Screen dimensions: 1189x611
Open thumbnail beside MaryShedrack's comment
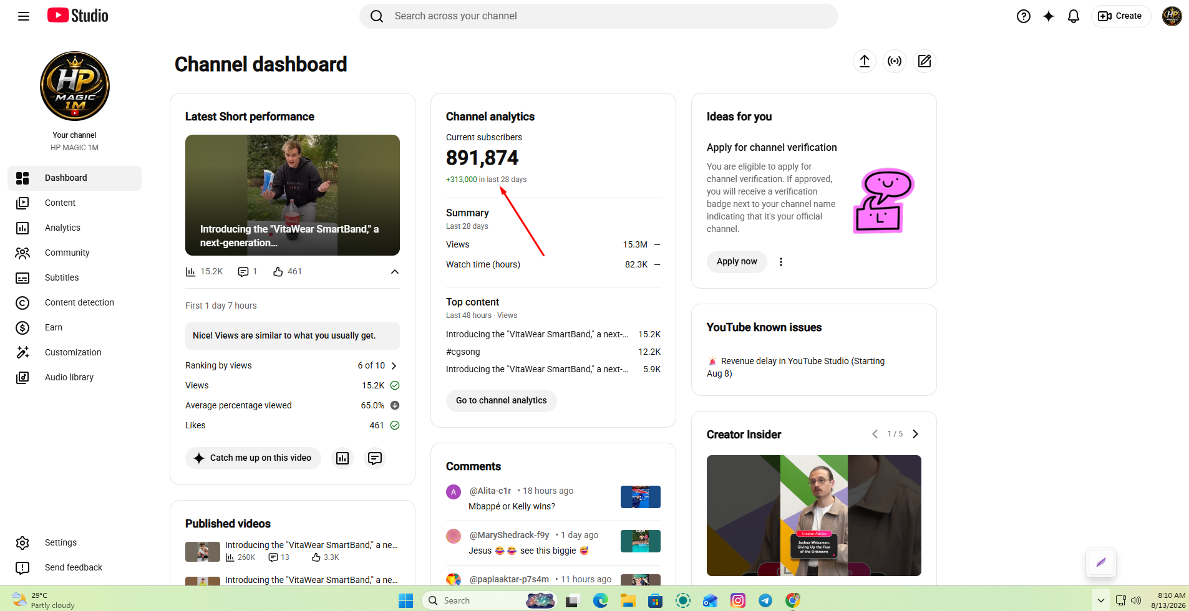tap(641, 541)
